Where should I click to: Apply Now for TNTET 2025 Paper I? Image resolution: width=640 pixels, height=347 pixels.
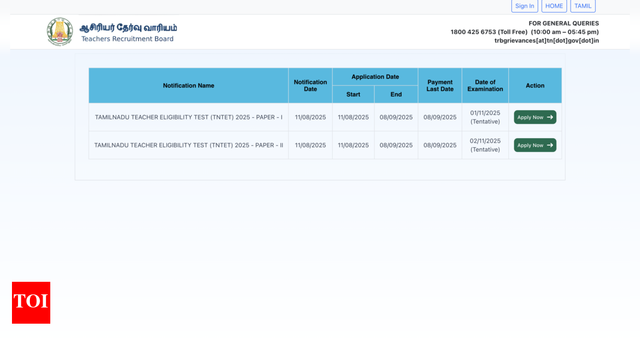coord(535,117)
